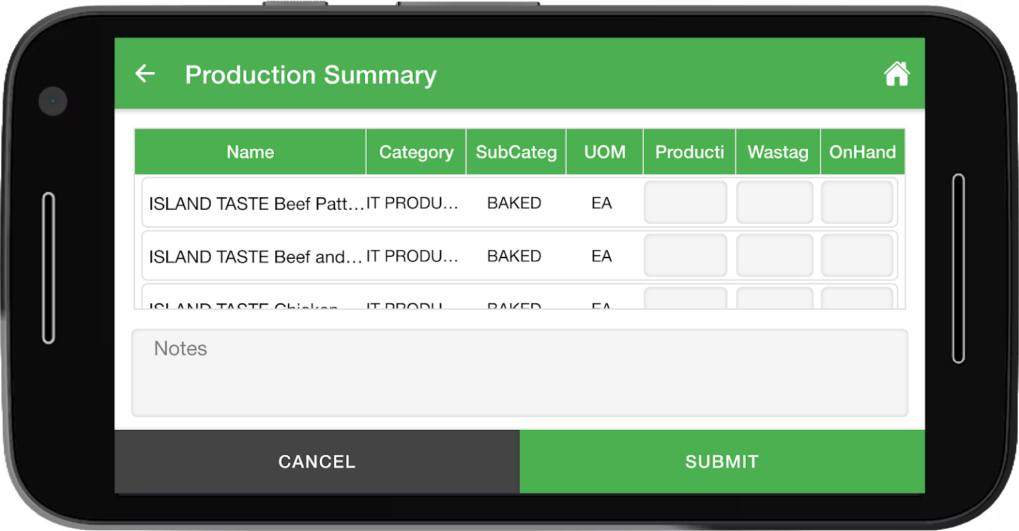Select the ISLAND TASTE Beef and… row name
Image resolution: width=1019 pixels, height=531 pixels.
point(256,256)
